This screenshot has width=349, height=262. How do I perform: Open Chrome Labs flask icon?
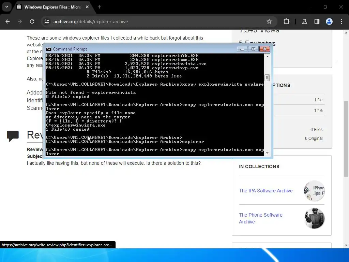point(304,21)
